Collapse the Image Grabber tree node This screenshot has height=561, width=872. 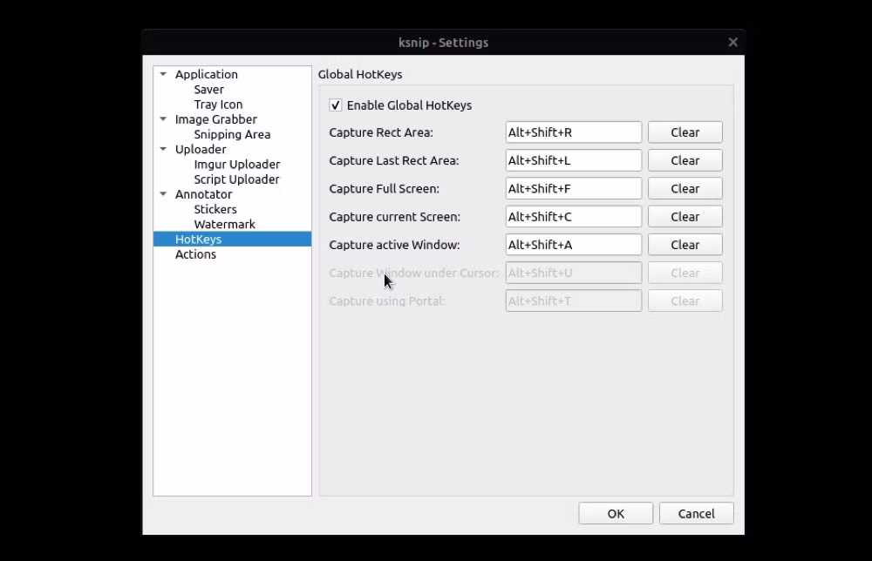click(163, 118)
